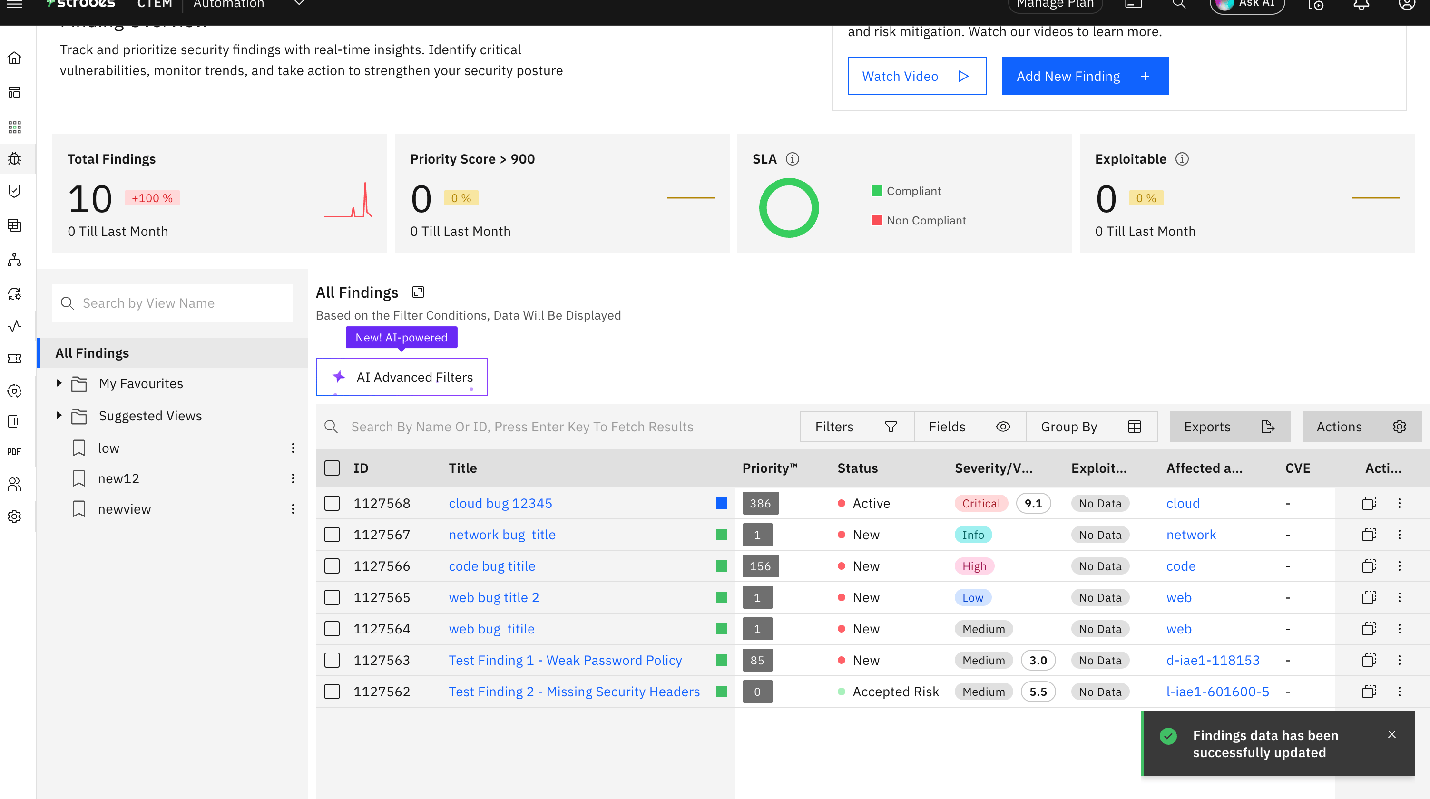Open the three-dot menu for the 'newview' view

pos(293,509)
